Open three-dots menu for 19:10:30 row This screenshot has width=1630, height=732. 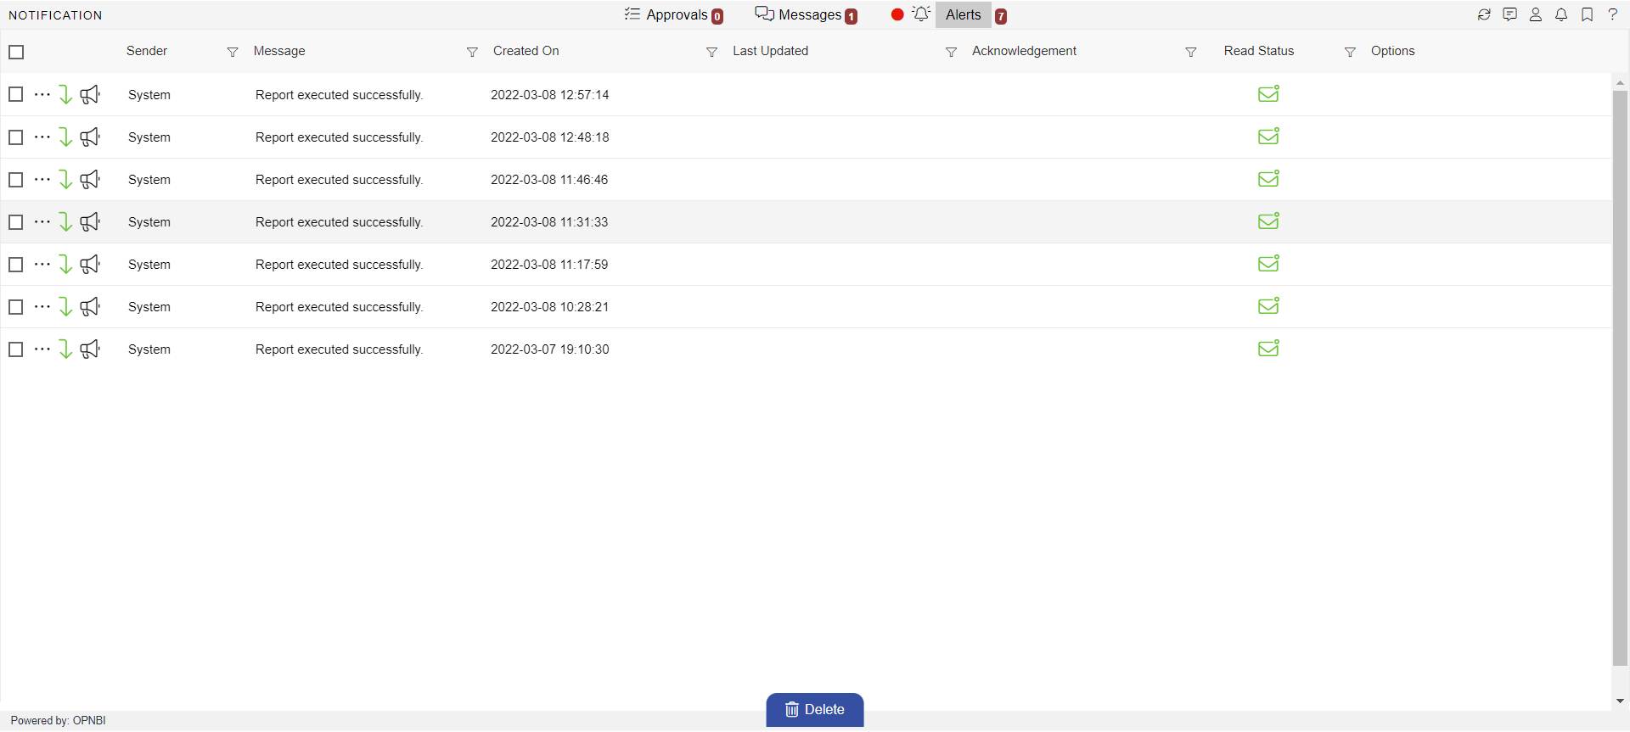[x=42, y=349]
